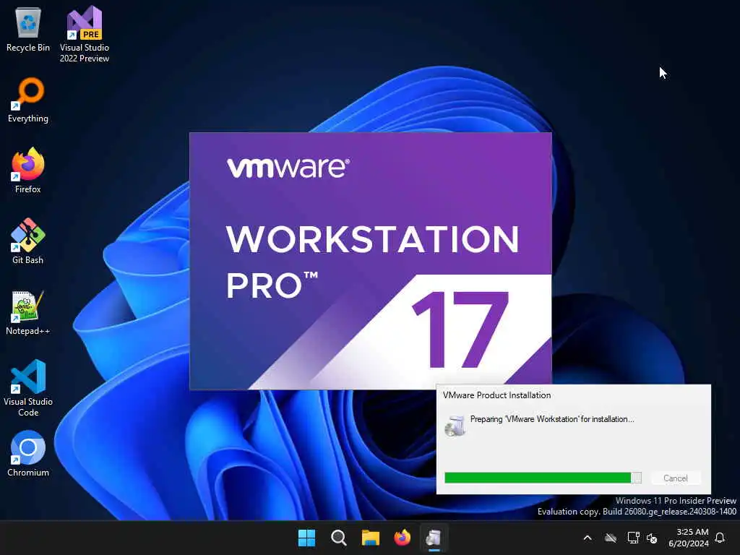Activate the VMware installer taskbar icon
740x555 pixels.
click(434, 538)
